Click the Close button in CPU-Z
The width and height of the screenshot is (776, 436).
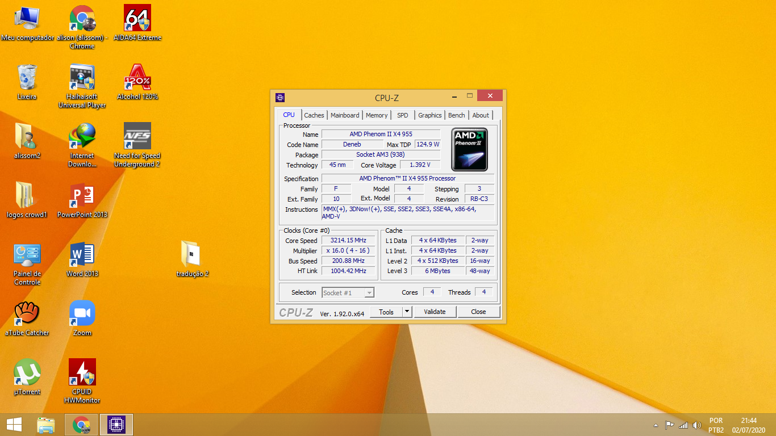pos(478,312)
